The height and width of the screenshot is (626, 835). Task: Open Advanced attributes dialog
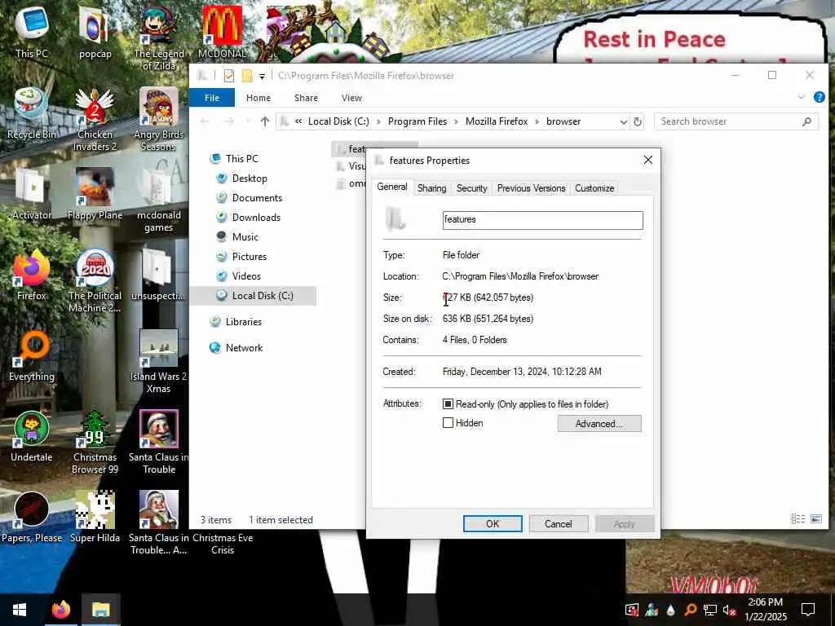click(599, 424)
